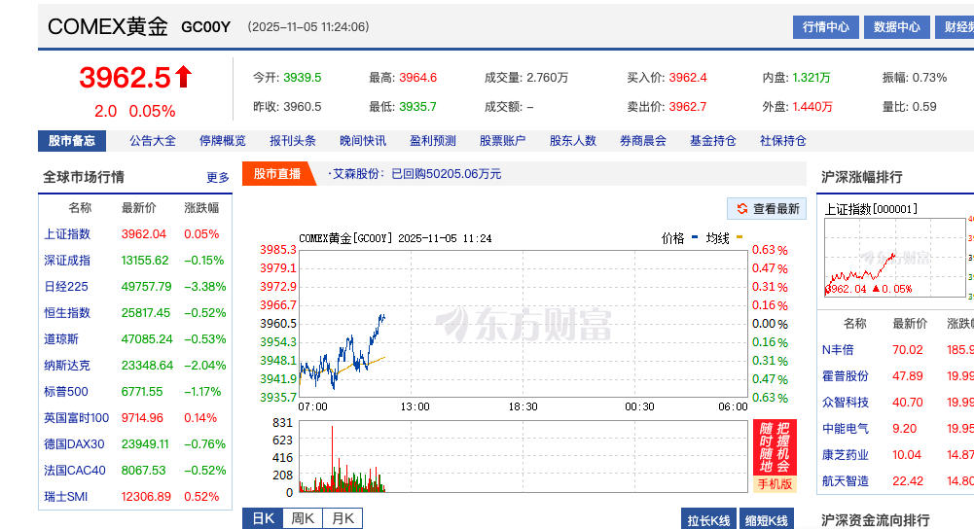Open 德国DAX30 index link
This screenshot has width=974, height=529.
point(74,444)
